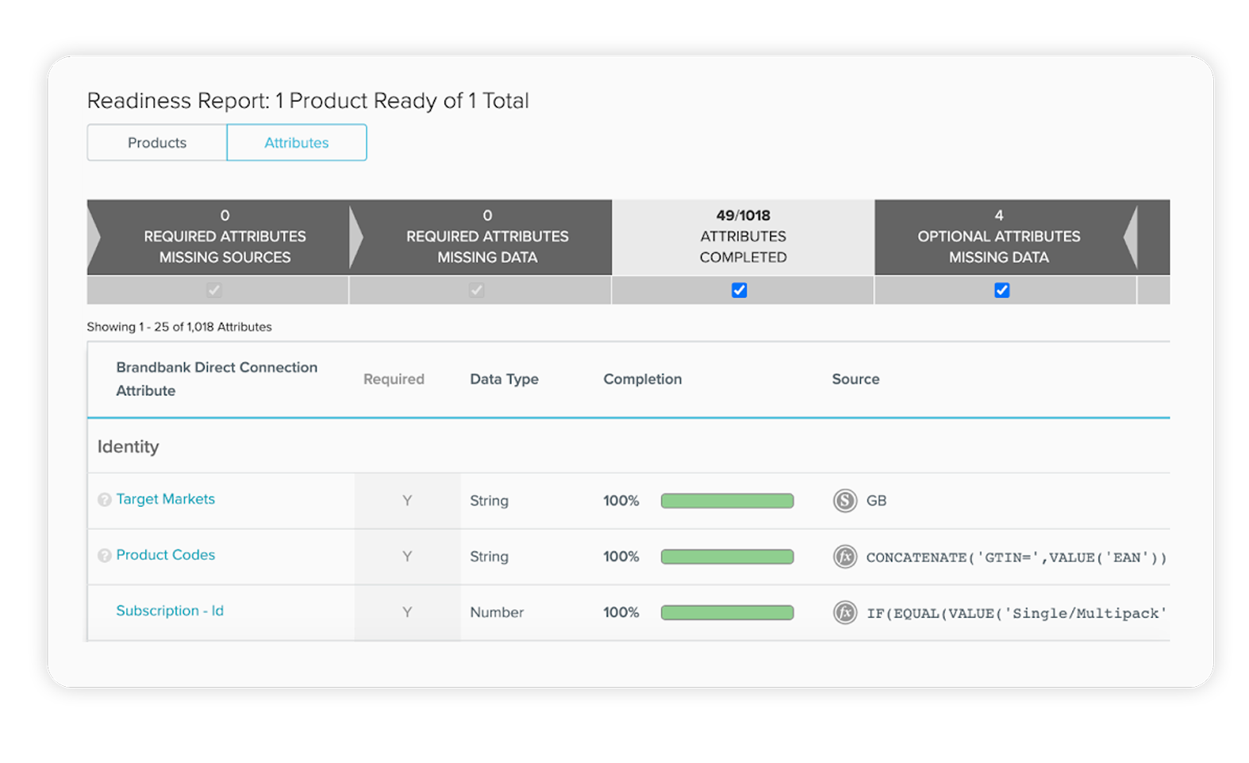The width and height of the screenshot is (1249, 763).
Task: Select the Attributes tab
Action: 297,143
